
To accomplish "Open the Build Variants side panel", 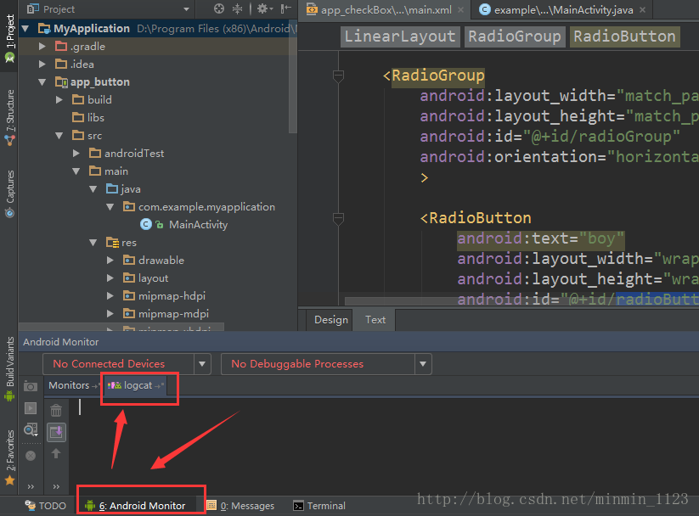I will [9, 368].
